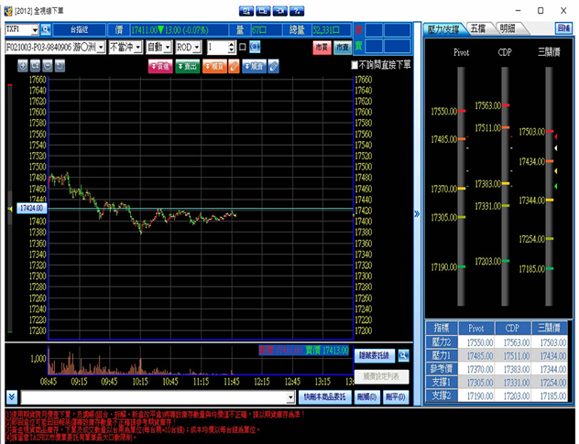
Task: Open the TXF1 symbol dropdown
Action: 33,30
